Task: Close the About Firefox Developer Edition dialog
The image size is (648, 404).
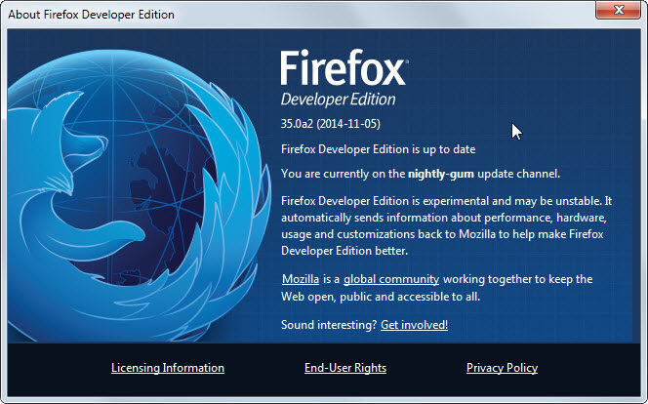Action: [618, 10]
